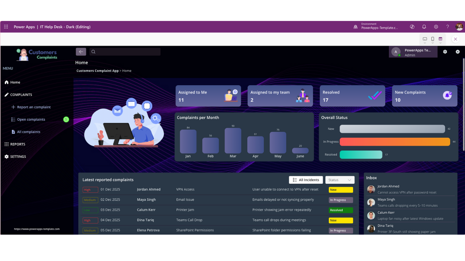
Task: Expand the phone preview size chevron
Action: click(x=432, y=42)
